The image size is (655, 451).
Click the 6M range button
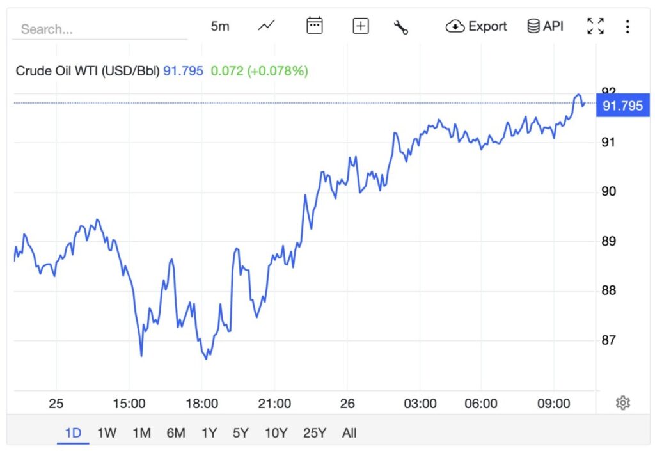point(175,432)
